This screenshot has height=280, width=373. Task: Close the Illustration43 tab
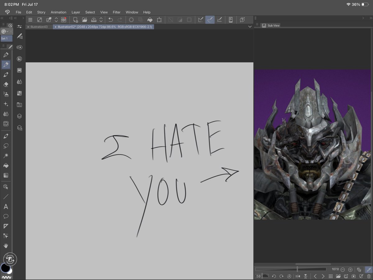[28, 27]
